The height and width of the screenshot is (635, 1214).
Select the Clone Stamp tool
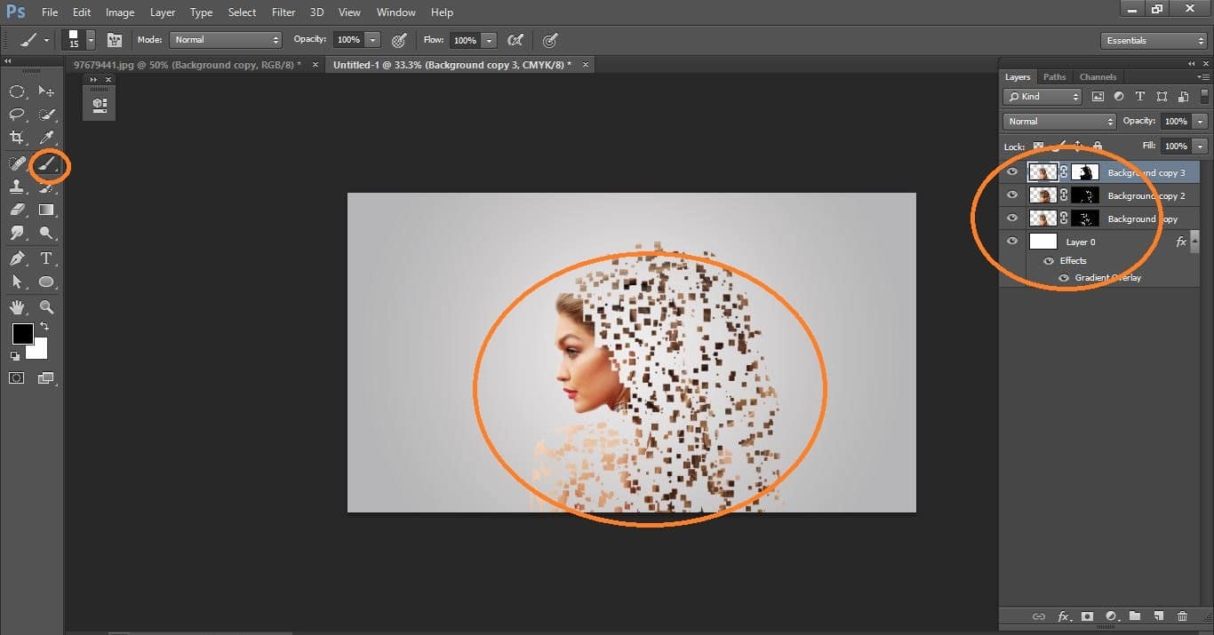18,187
